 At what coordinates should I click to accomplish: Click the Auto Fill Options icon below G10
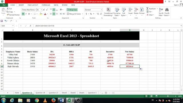pos(141,69)
